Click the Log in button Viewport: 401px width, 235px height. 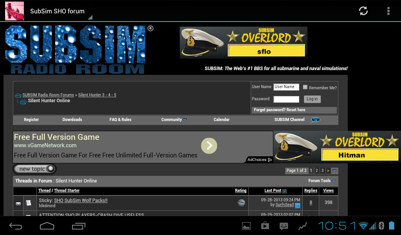(x=312, y=99)
